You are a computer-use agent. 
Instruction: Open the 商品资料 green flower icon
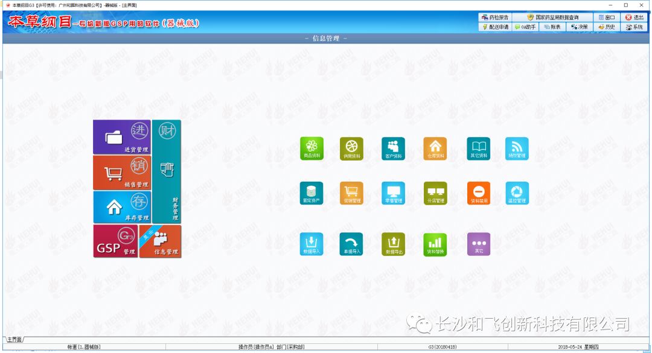pyautogui.click(x=312, y=148)
